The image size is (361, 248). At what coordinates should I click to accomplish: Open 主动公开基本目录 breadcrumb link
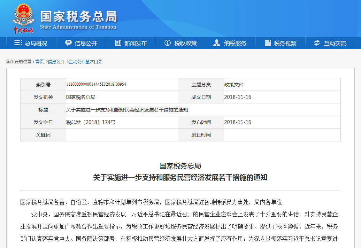point(85,62)
